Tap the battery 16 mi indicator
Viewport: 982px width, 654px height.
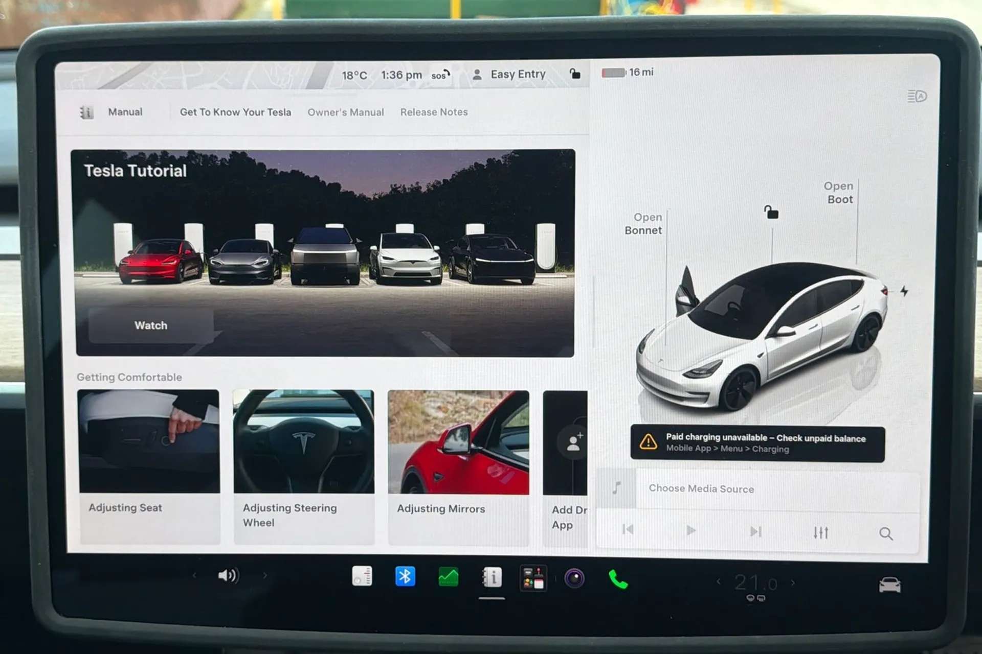(x=628, y=73)
